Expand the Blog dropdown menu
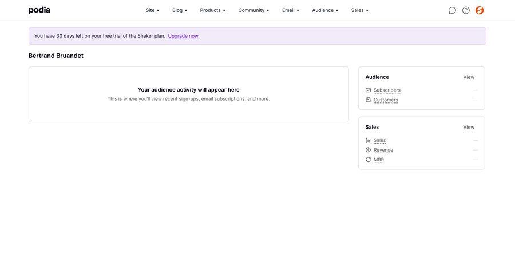 click(180, 10)
